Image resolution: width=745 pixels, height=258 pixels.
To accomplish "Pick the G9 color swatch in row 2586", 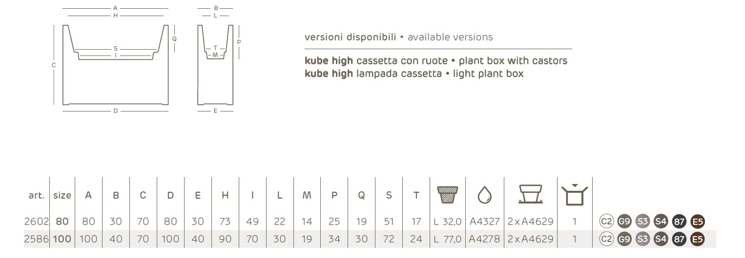I will click(624, 239).
